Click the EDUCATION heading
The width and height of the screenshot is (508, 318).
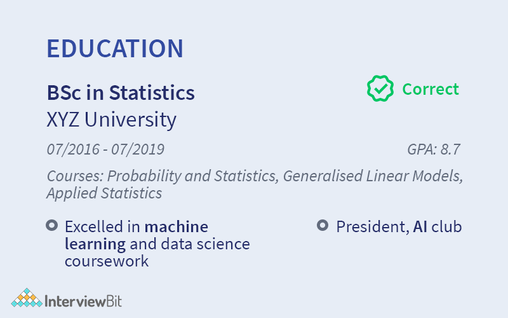tap(115, 49)
